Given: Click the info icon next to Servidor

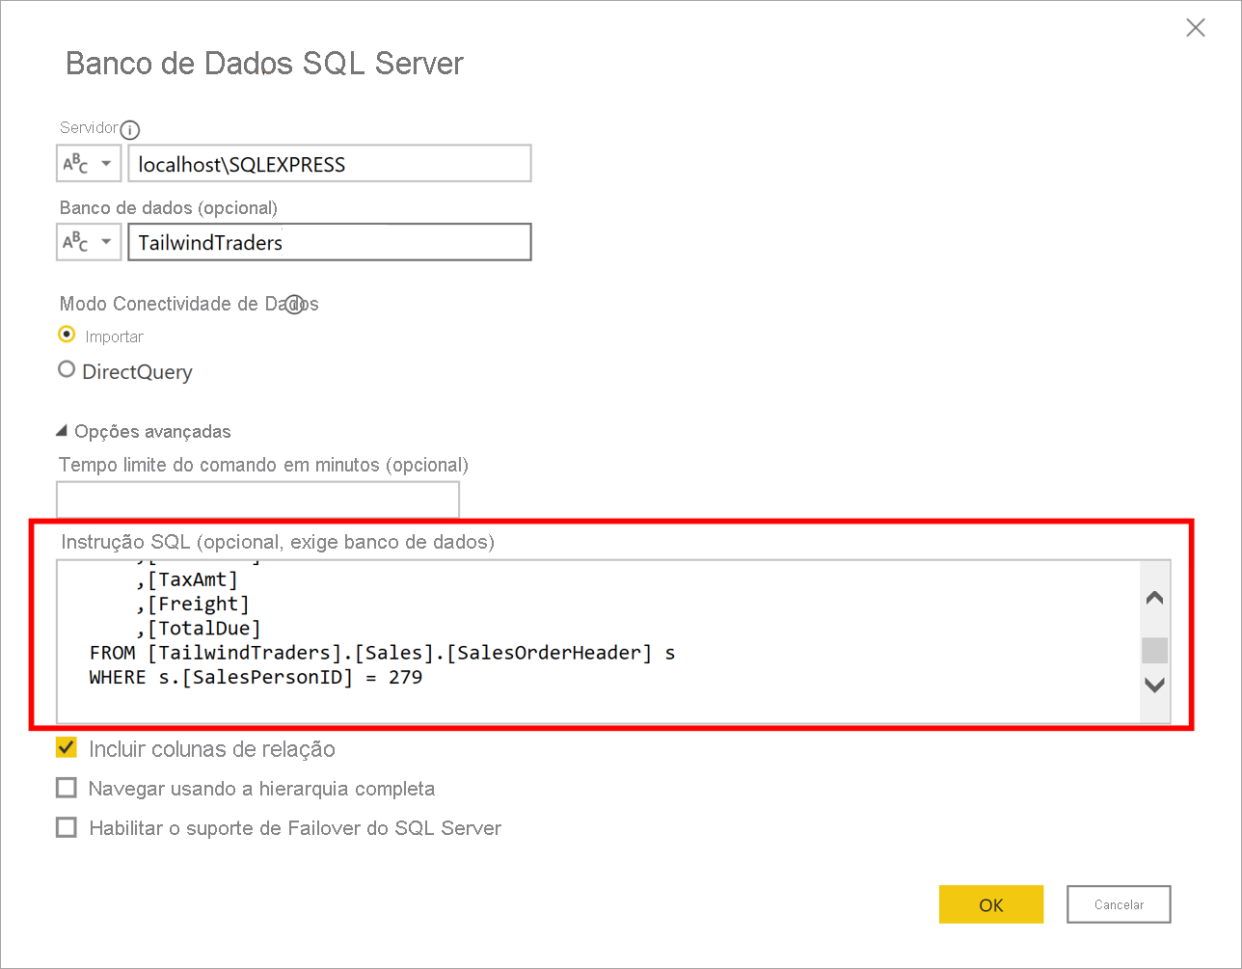Looking at the screenshot, I should point(130,129).
